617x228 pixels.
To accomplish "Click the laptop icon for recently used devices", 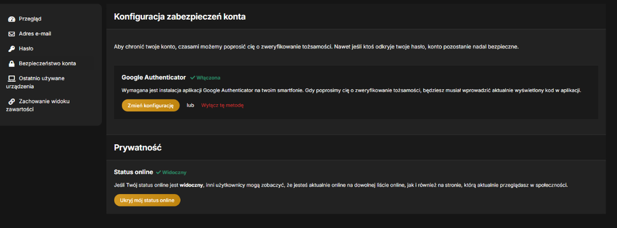I will 11,78.
